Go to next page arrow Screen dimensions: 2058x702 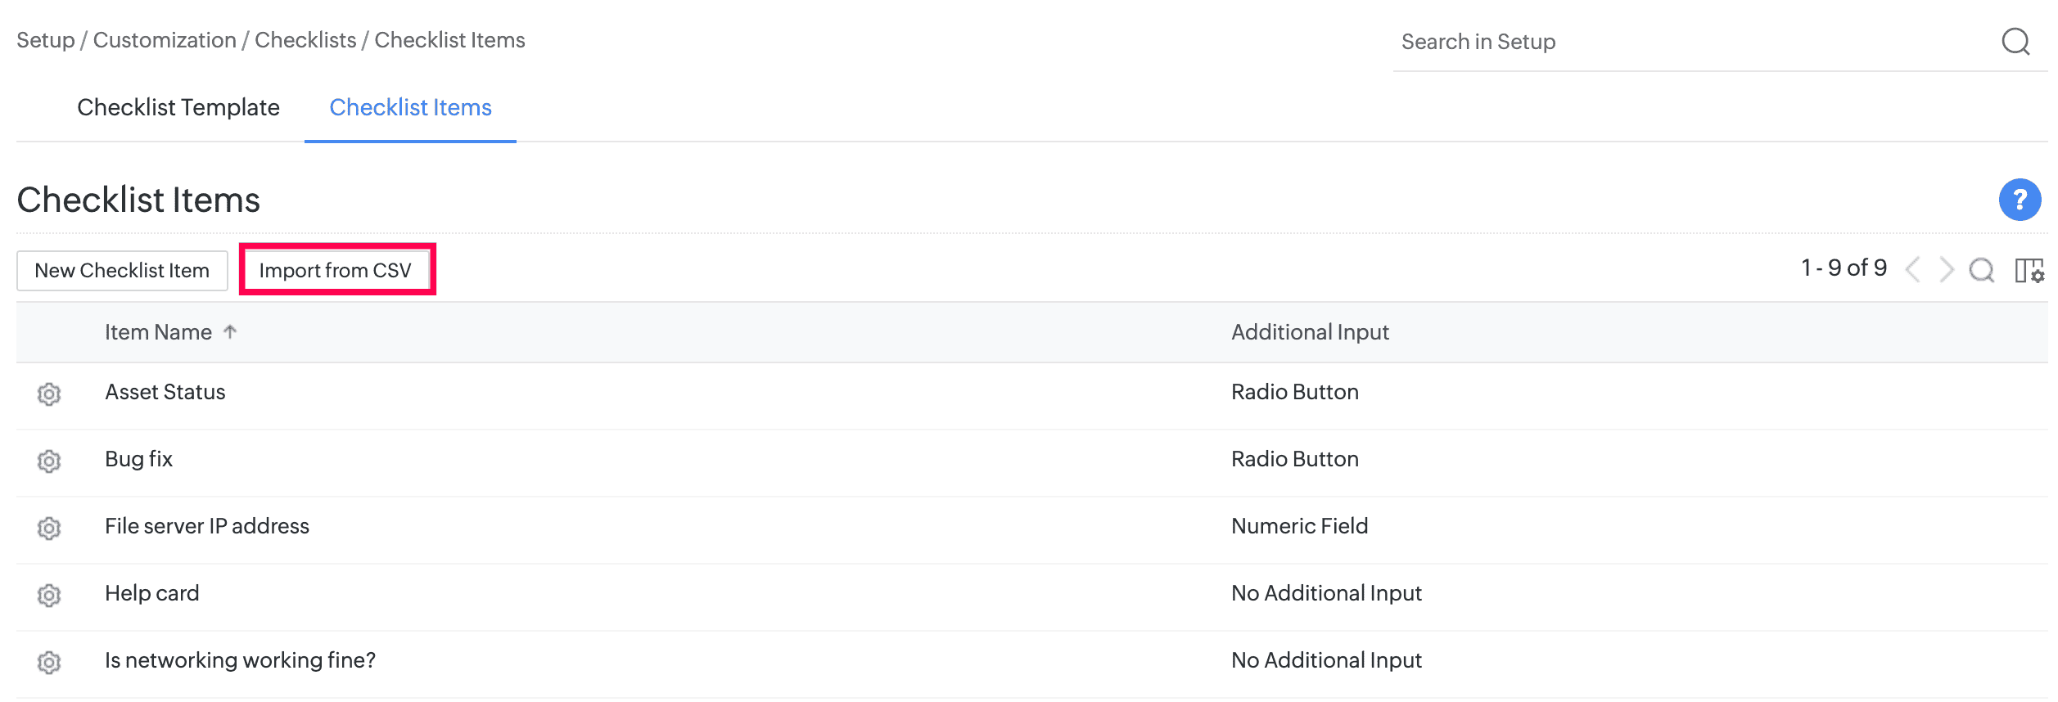(1947, 270)
